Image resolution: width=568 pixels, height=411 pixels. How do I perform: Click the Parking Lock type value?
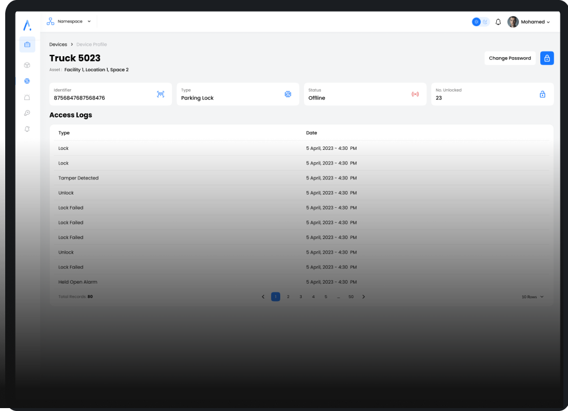pyautogui.click(x=197, y=98)
